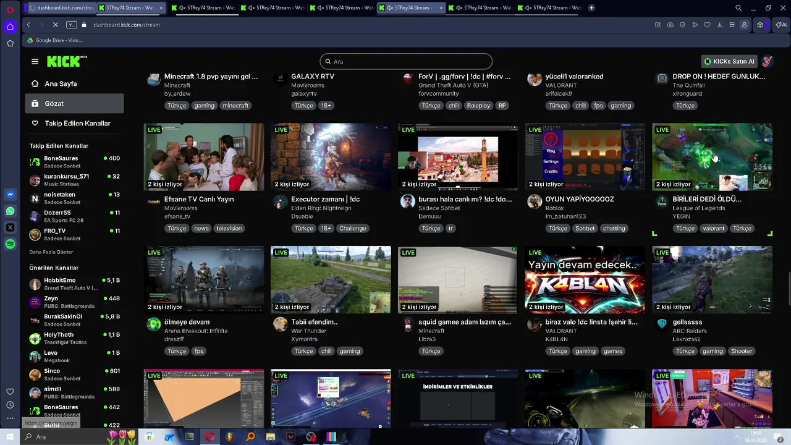Click Challenge tag under Executor zamanı
This screenshot has height=445, width=791.
pyautogui.click(x=353, y=229)
